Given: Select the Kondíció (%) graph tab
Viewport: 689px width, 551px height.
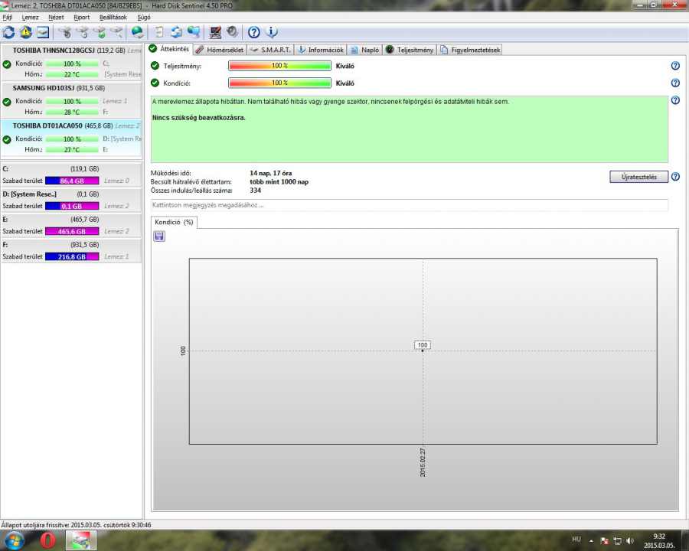Looking at the screenshot, I should (174, 223).
